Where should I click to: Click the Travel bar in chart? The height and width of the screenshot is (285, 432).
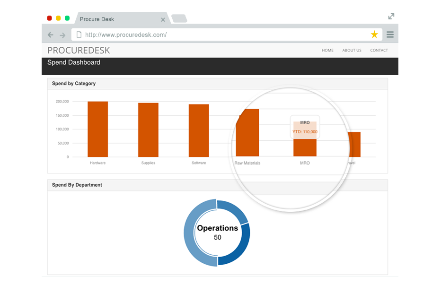(354, 145)
